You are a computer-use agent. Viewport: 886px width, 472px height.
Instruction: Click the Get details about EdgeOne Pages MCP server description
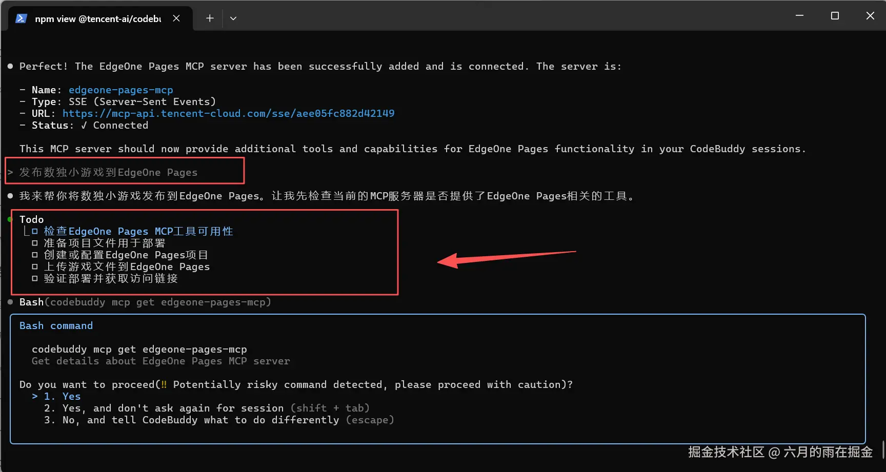pos(161,361)
